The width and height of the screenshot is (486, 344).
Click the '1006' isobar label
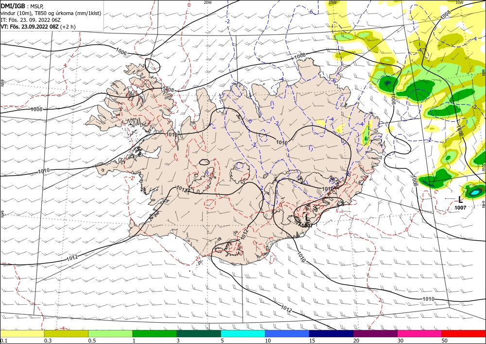coord(121,51)
